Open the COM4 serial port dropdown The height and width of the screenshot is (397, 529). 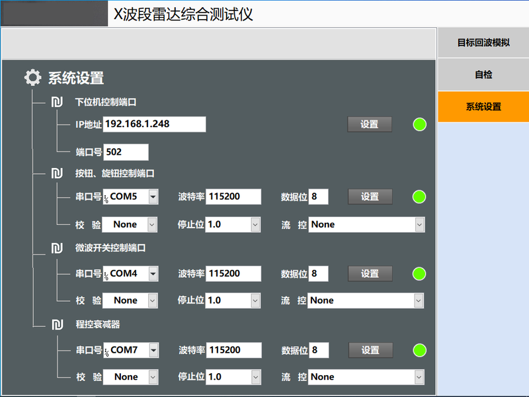coord(153,273)
